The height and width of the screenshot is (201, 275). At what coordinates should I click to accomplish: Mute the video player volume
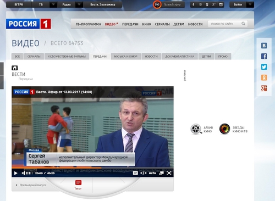24,173
